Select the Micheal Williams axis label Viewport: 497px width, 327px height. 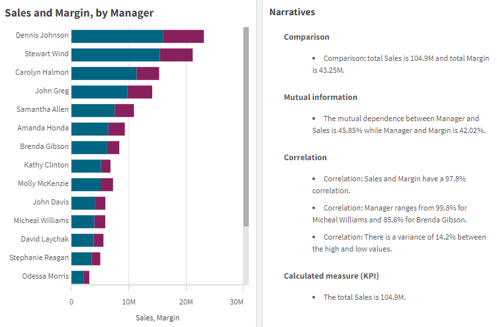[41, 220]
